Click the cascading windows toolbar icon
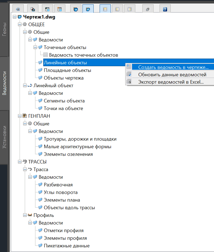 (x=148, y=9)
